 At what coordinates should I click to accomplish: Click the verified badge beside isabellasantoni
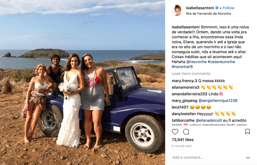(x=217, y=8)
